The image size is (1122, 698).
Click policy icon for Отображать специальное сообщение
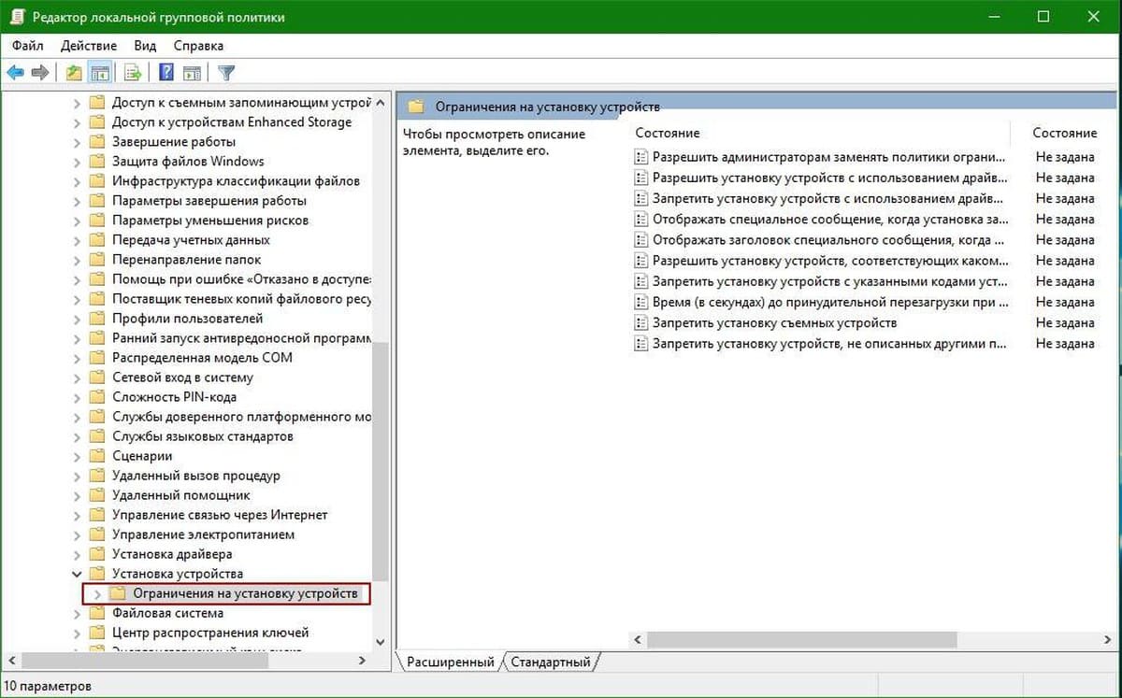[640, 219]
